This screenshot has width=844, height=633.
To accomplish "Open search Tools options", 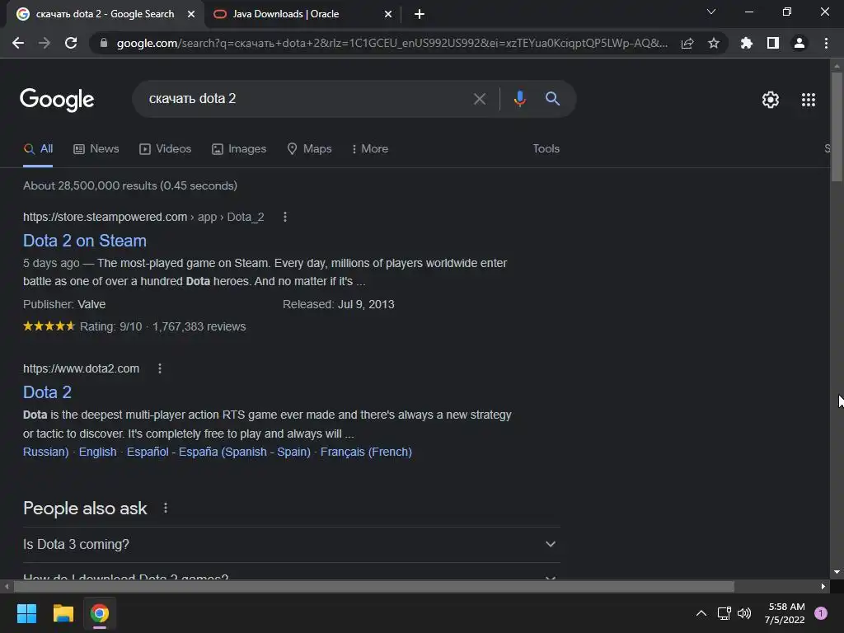I will pos(546,149).
